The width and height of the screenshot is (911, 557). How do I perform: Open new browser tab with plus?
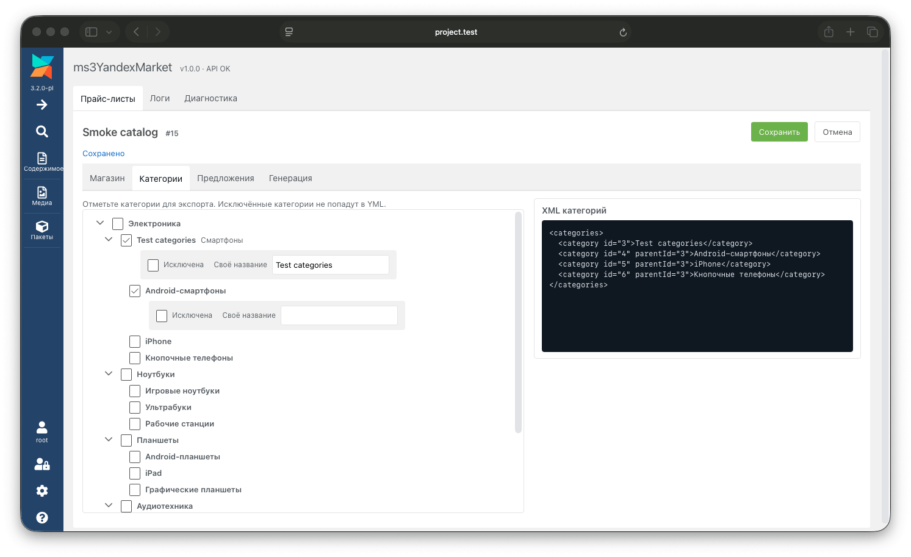tap(851, 32)
